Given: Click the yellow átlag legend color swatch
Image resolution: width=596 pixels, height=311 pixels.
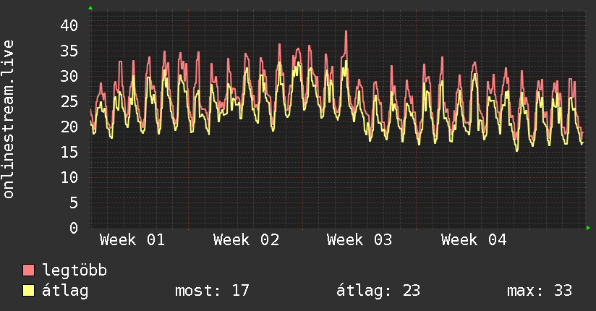Looking at the screenshot, I should click(29, 291).
